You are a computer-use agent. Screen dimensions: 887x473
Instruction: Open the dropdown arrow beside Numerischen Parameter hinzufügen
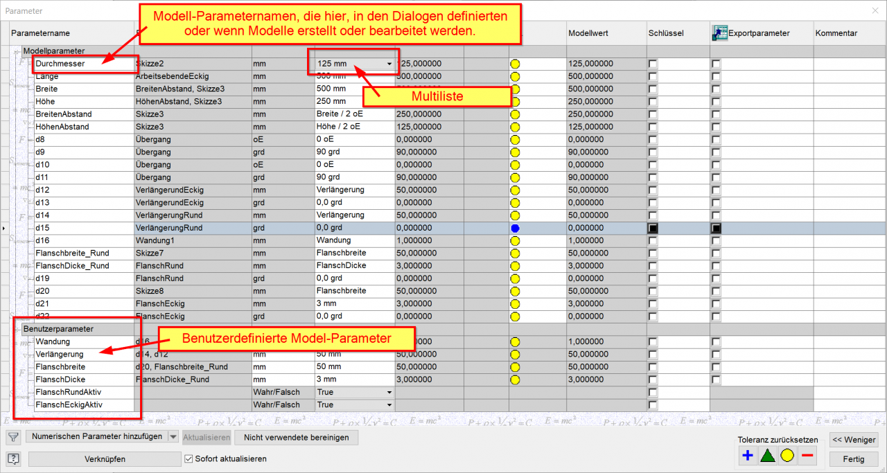pyautogui.click(x=173, y=437)
